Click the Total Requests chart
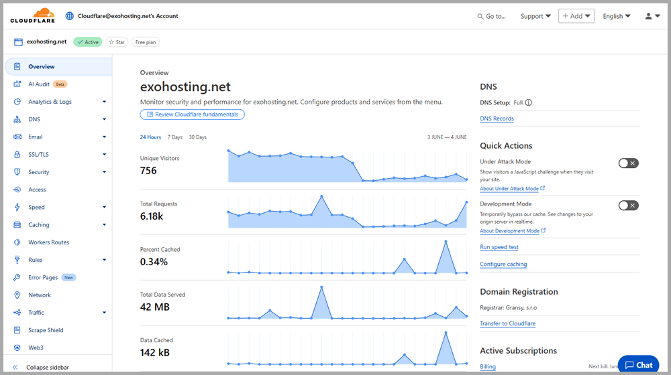 (348, 212)
